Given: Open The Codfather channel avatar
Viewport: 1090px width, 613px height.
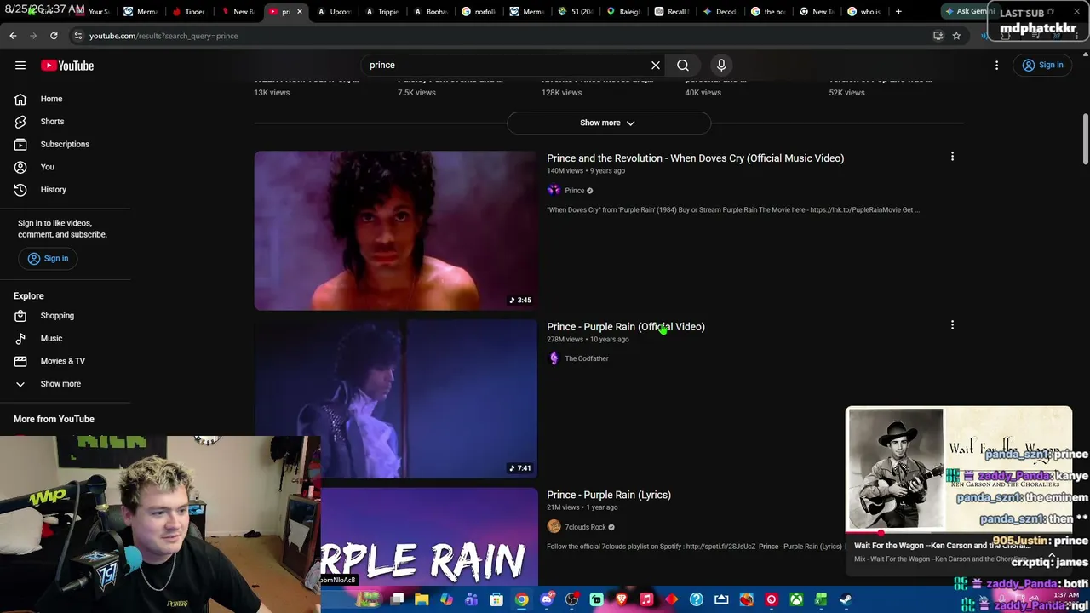Looking at the screenshot, I should click(554, 358).
